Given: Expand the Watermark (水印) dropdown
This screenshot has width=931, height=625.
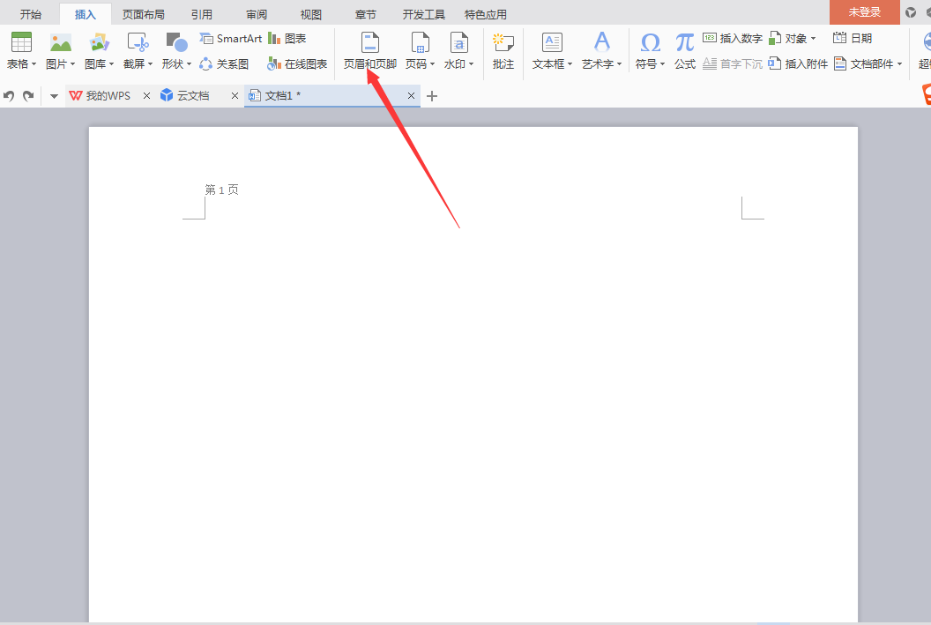Looking at the screenshot, I should [x=458, y=64].
